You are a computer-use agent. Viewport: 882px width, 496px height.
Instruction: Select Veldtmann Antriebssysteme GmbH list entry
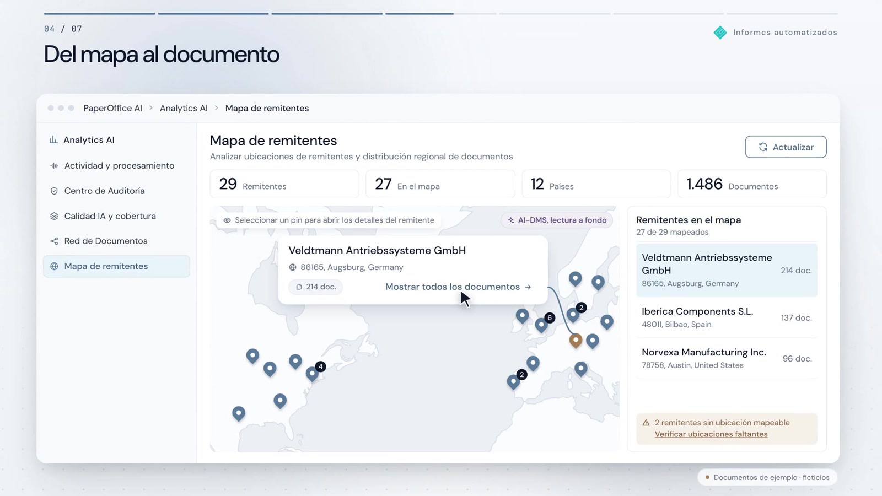[x=727, y=270]
